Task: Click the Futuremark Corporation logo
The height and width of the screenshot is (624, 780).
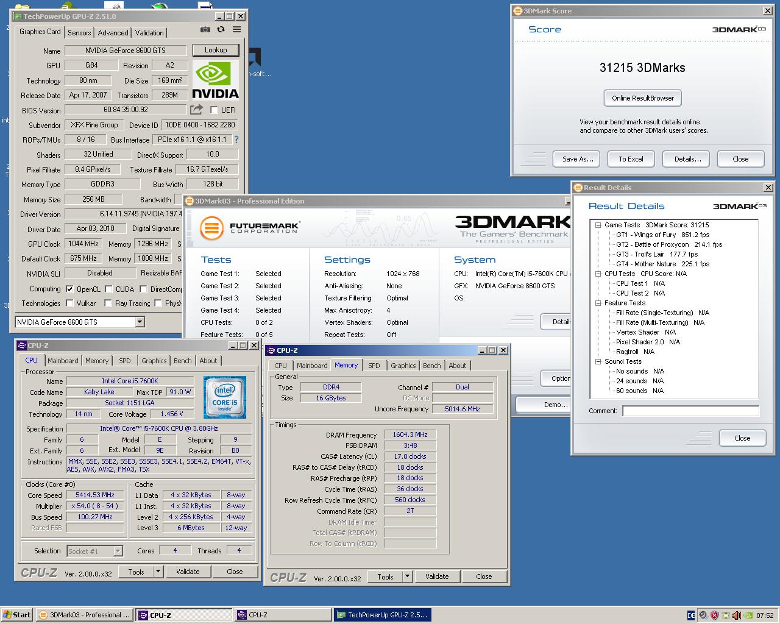Action: click(x=249, y=229)
